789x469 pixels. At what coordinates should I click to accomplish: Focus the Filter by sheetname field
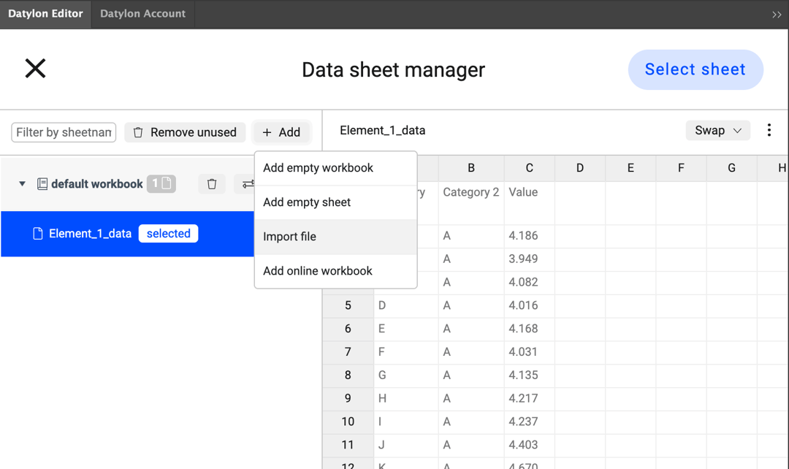coord(64,132)
